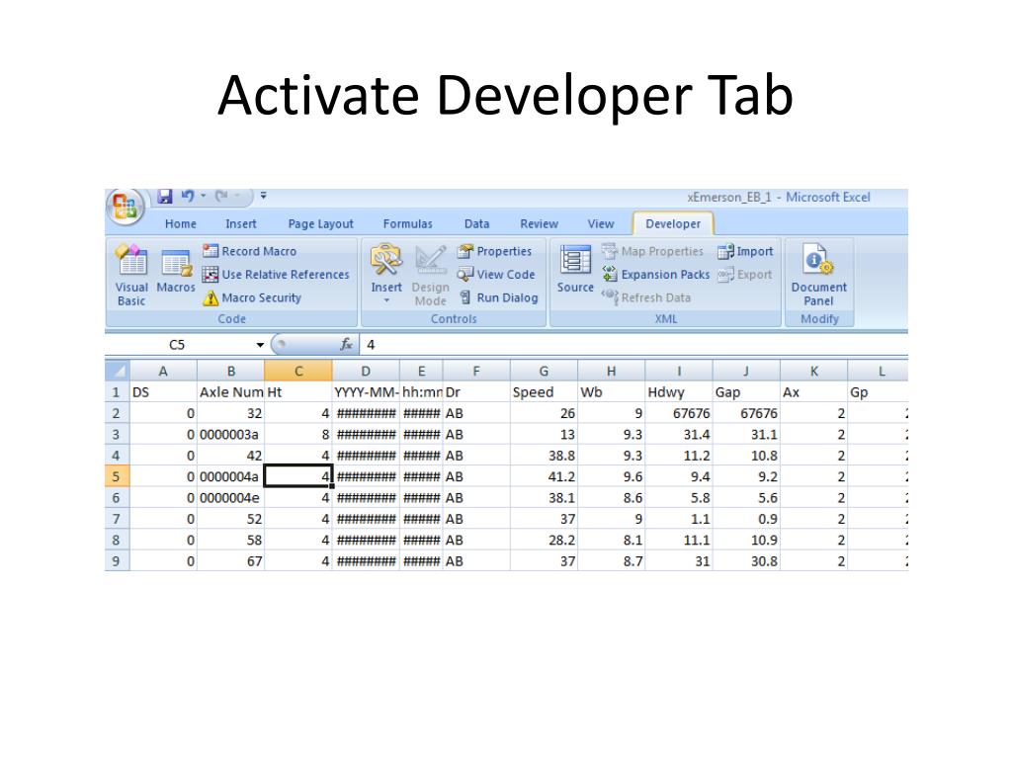Select row 5 header

[117, 477]
